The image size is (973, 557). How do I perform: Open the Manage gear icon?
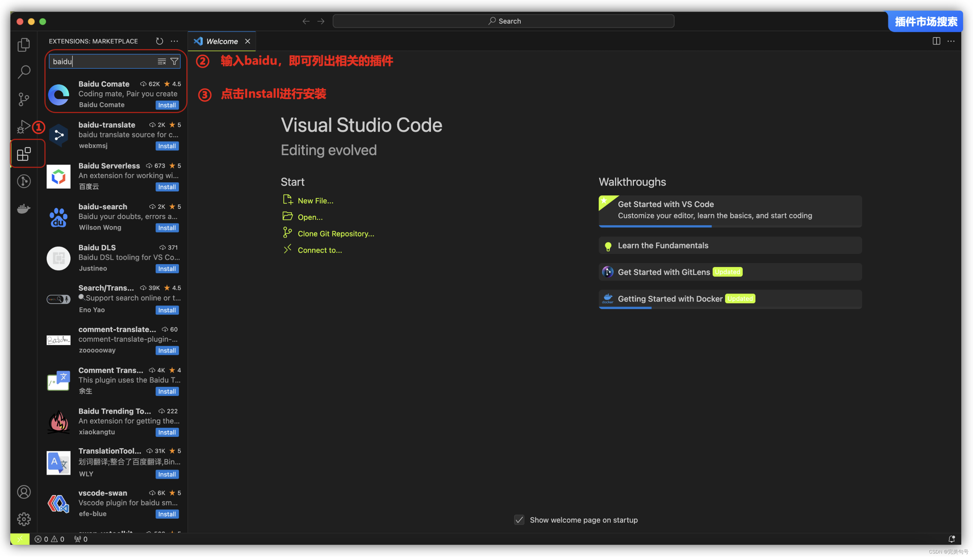pos(24,519)
